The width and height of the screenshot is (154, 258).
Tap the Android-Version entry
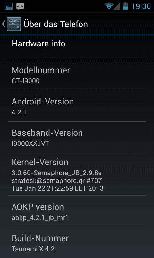[77, 106]
